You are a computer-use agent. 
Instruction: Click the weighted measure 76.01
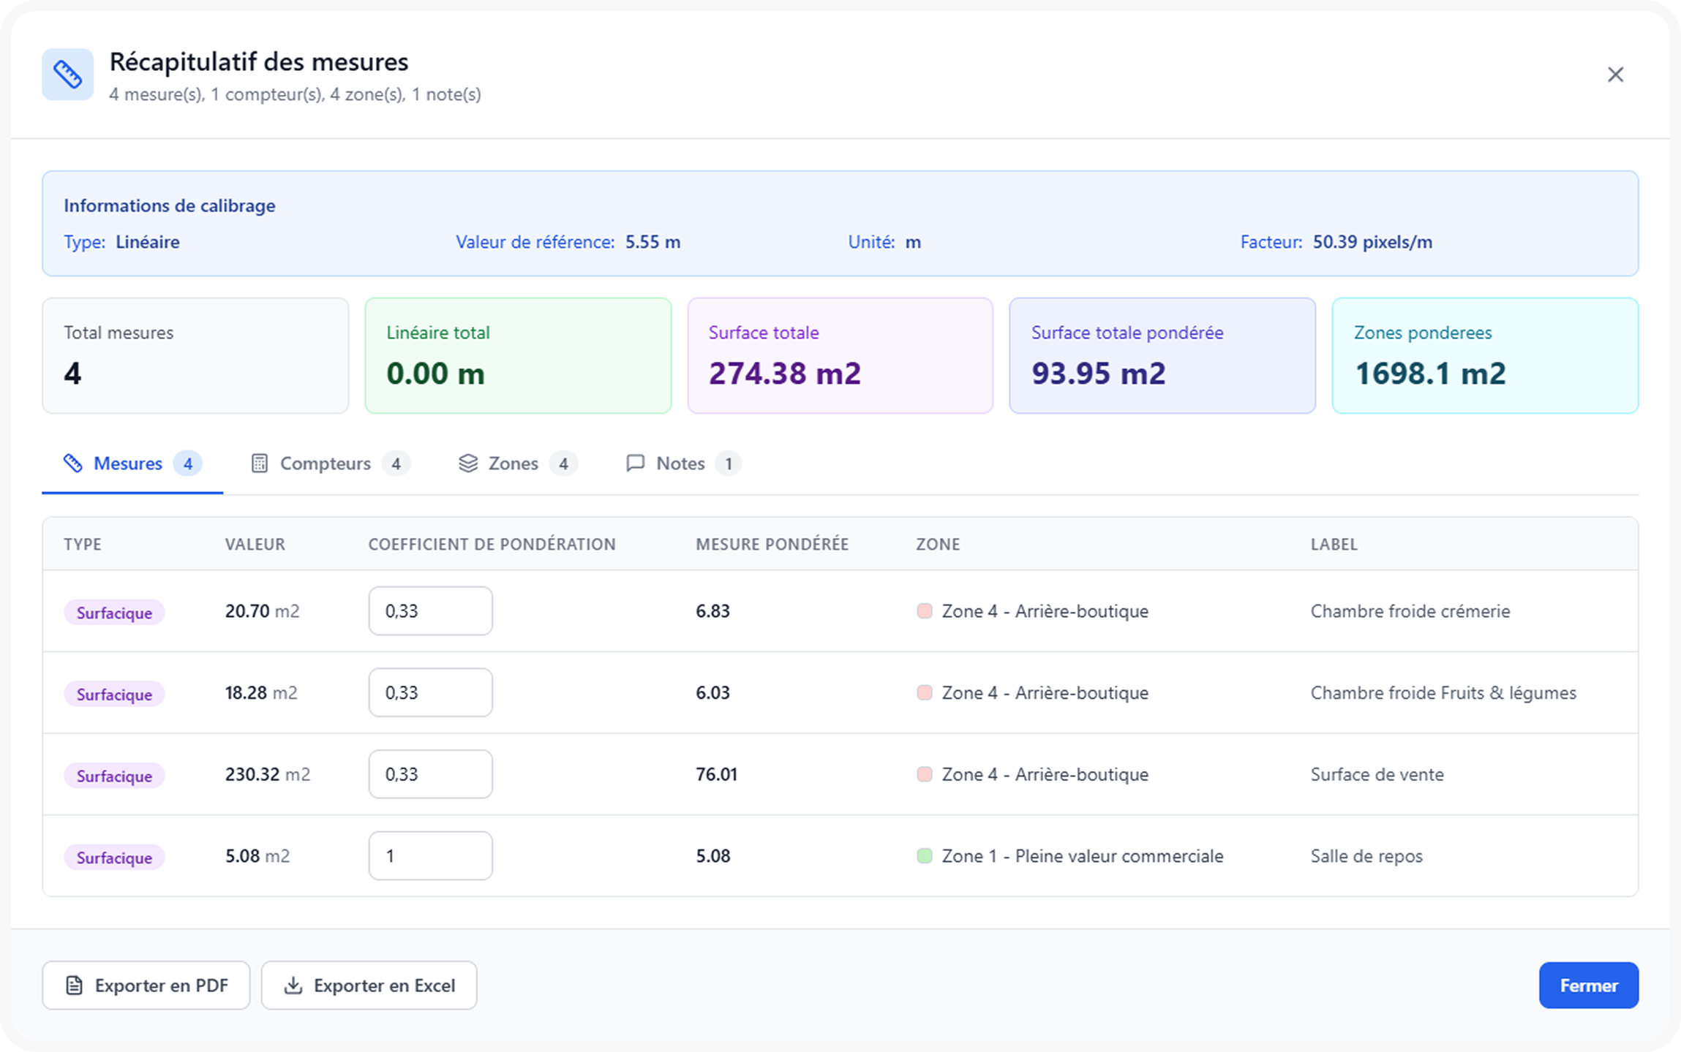point(716,774)
